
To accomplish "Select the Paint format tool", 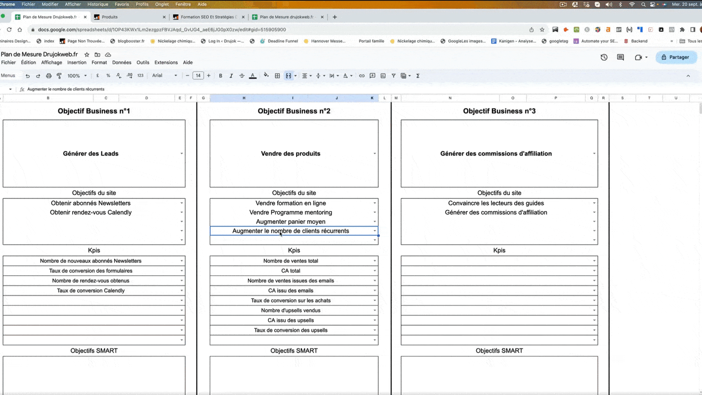I will (59, 76).
